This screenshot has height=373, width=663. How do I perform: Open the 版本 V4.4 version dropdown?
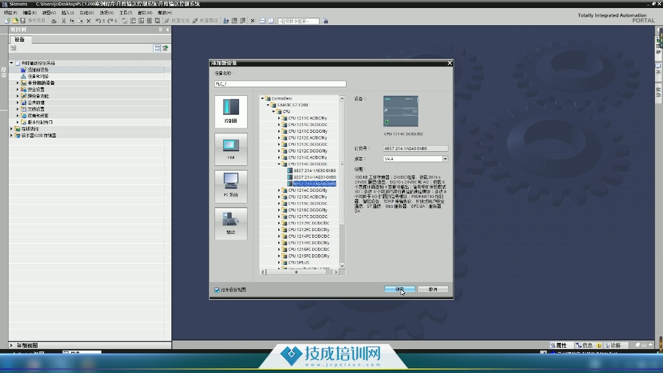tap(445, 159)
